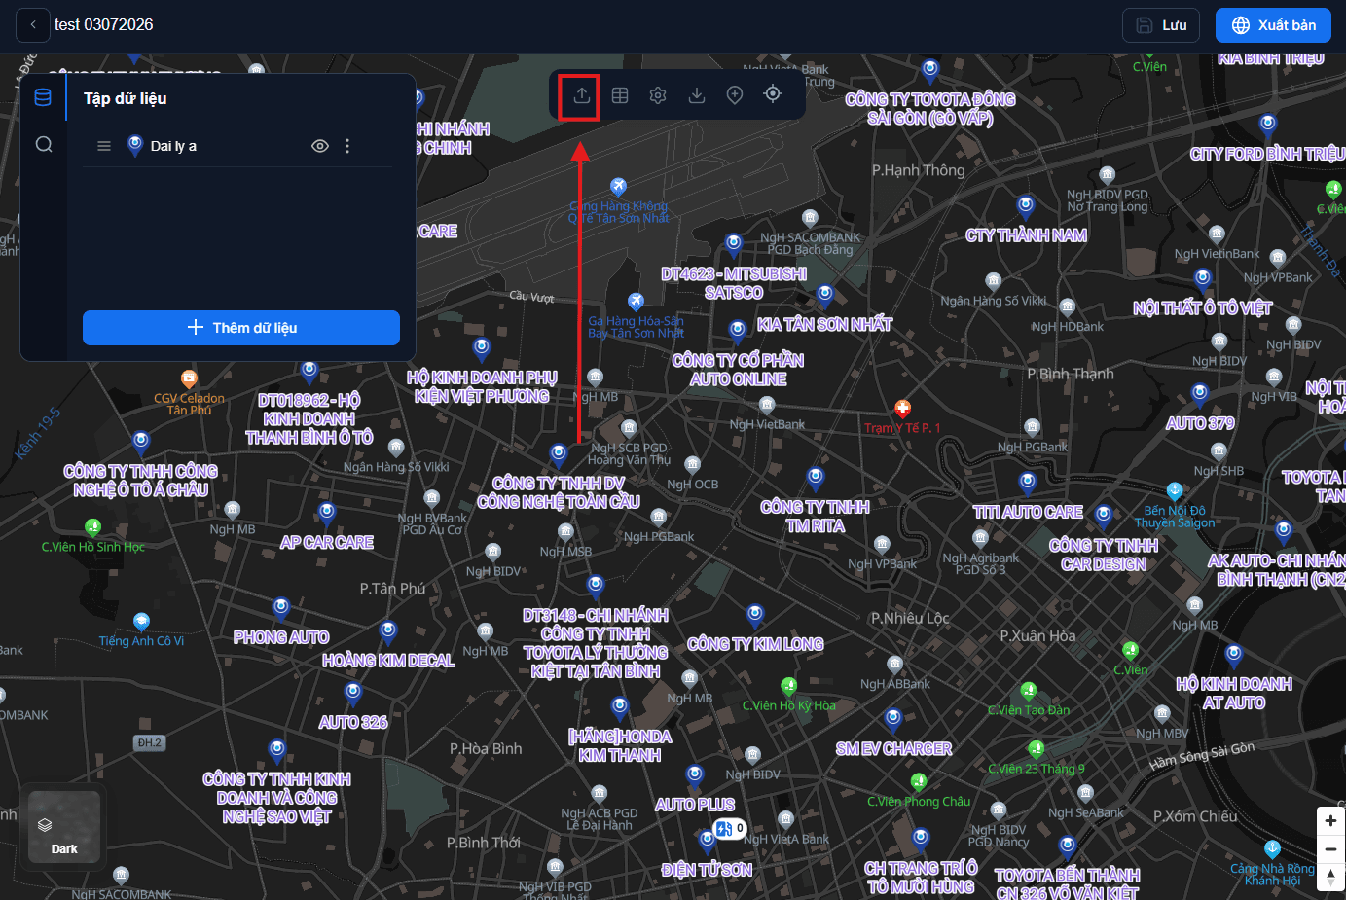Click the Xuất bản publish button
This screenshot has width=1346, height=900.
(1273, 25)
